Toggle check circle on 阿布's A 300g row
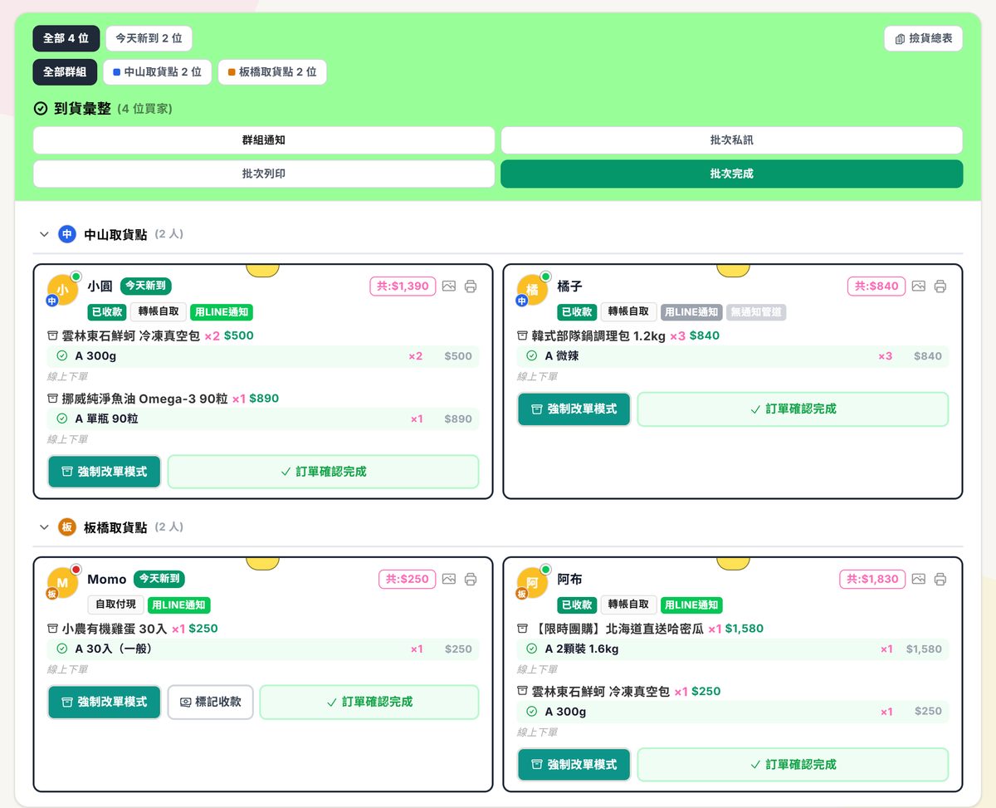 [532, 712]
